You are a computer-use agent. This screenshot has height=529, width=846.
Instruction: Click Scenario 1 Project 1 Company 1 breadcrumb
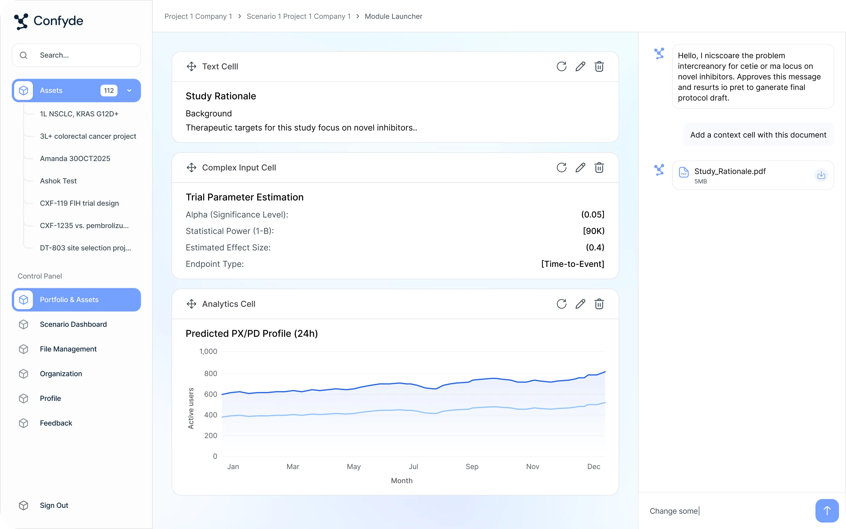point(298,16)
